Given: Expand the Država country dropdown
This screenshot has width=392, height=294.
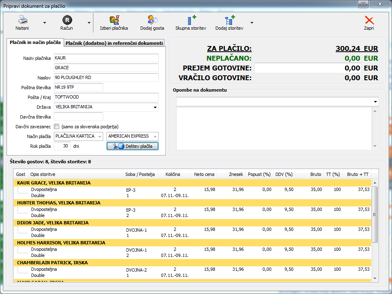Looking at the screenshot, I should [x=155, y=108].
